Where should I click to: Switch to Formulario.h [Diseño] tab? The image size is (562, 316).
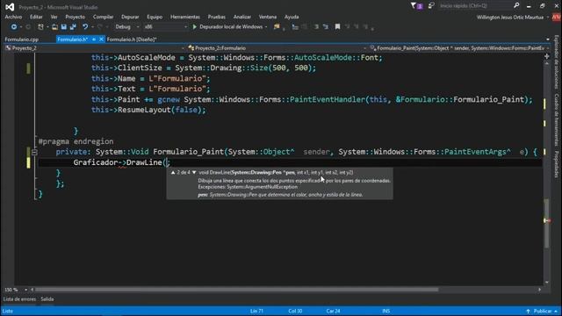point(132,39)
